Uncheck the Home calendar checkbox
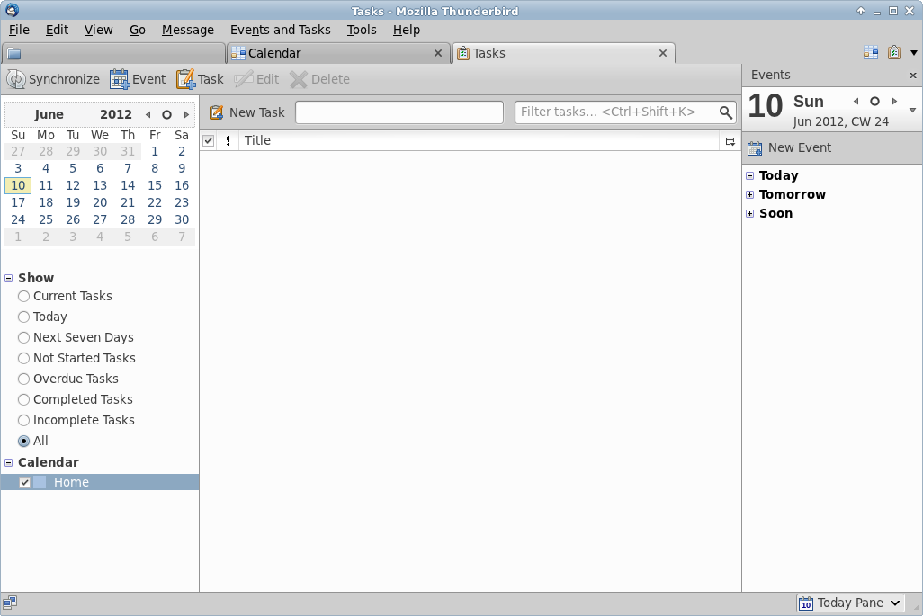 (x=25, y=483)
